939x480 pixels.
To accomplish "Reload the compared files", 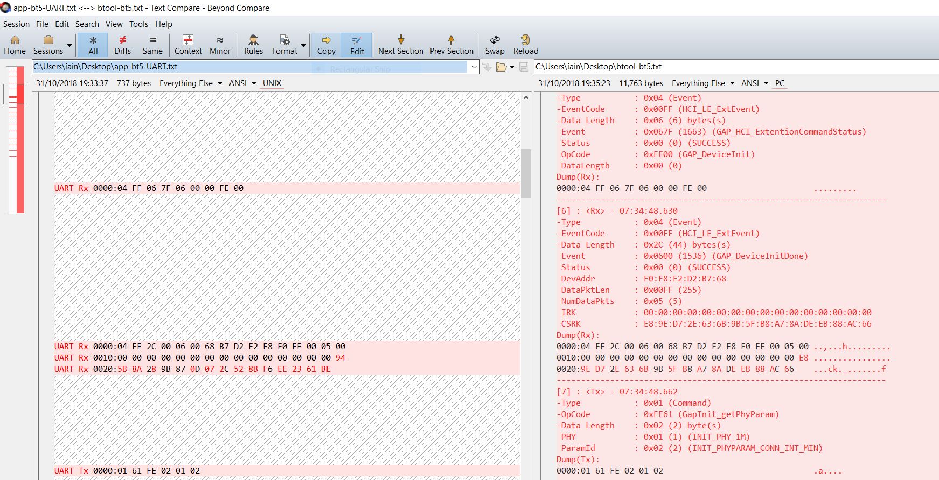I will (526, 45).
